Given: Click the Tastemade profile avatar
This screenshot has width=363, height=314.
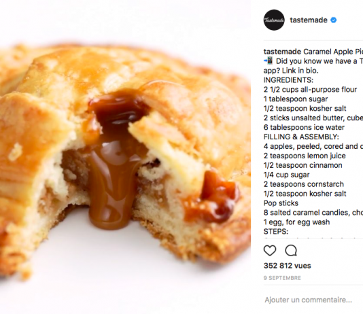Looking at the screenshot, I should tap(274, 20).
